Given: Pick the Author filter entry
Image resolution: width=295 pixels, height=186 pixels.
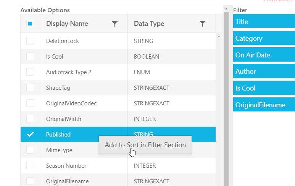Looking at the screenshot, I should point(264,72).
